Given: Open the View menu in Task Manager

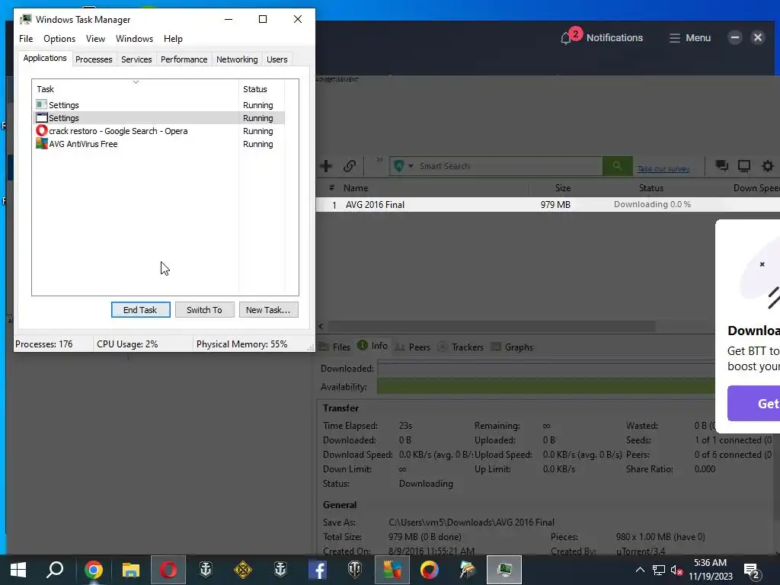Looking at the screenshot, I should 95,39.
